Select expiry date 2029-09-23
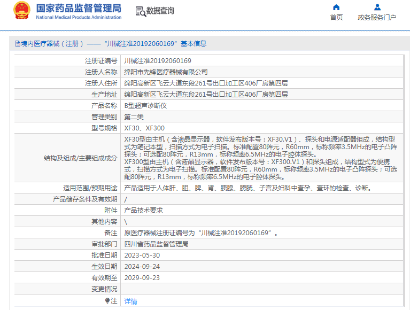410x310 pixels. [142, 278]
